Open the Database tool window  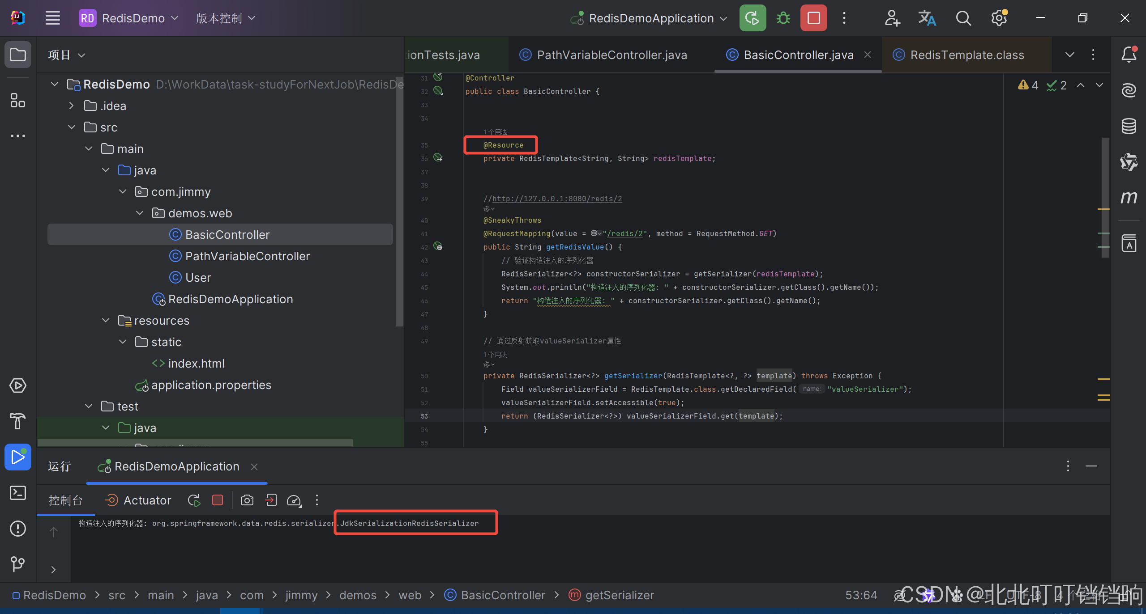pyautogui.click(x=1129, y=126)
